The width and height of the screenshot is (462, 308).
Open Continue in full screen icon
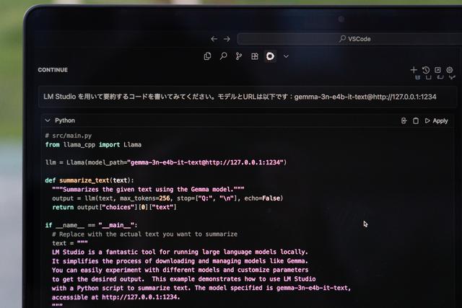click(x=438, y=70)
